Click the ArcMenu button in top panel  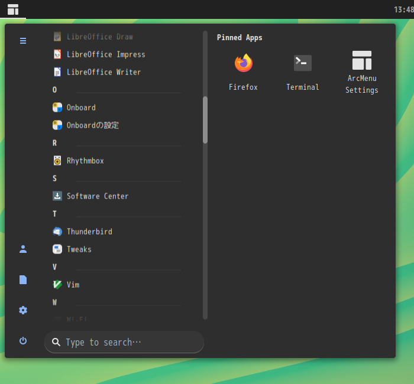13,9
